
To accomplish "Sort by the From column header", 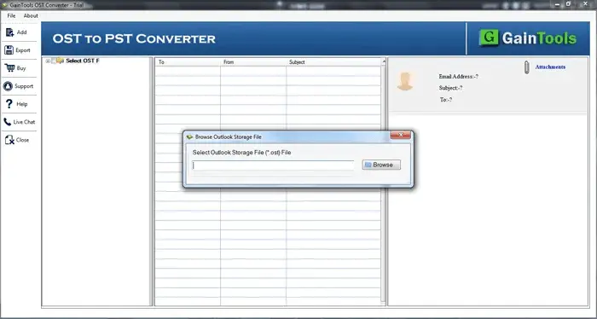I will point(253,61).
